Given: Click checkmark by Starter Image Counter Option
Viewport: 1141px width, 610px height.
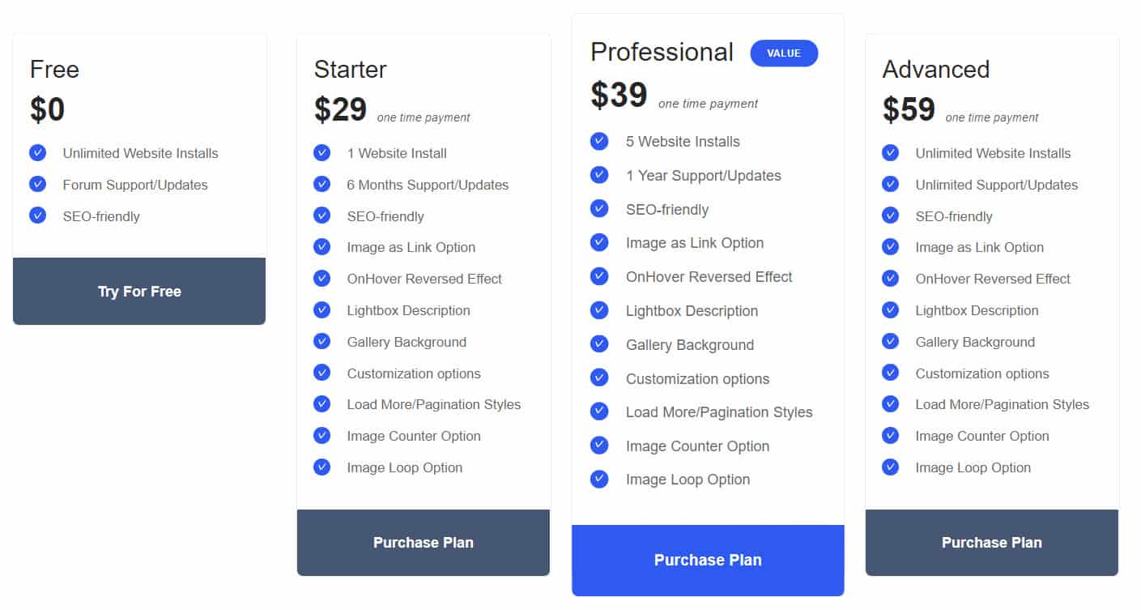Looking at the screenshot, I should [321, 435].
